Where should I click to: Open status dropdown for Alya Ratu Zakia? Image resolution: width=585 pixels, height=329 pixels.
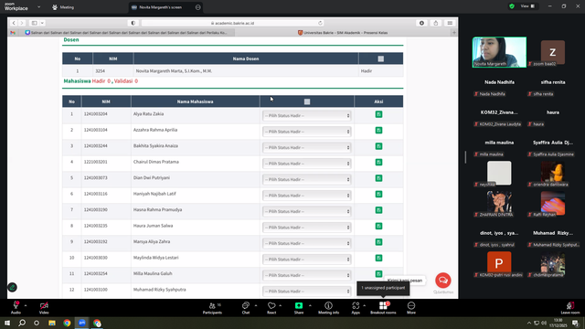tap(307, 116)
